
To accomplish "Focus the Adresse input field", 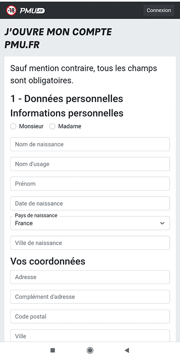I will click(x=90, y=277).
